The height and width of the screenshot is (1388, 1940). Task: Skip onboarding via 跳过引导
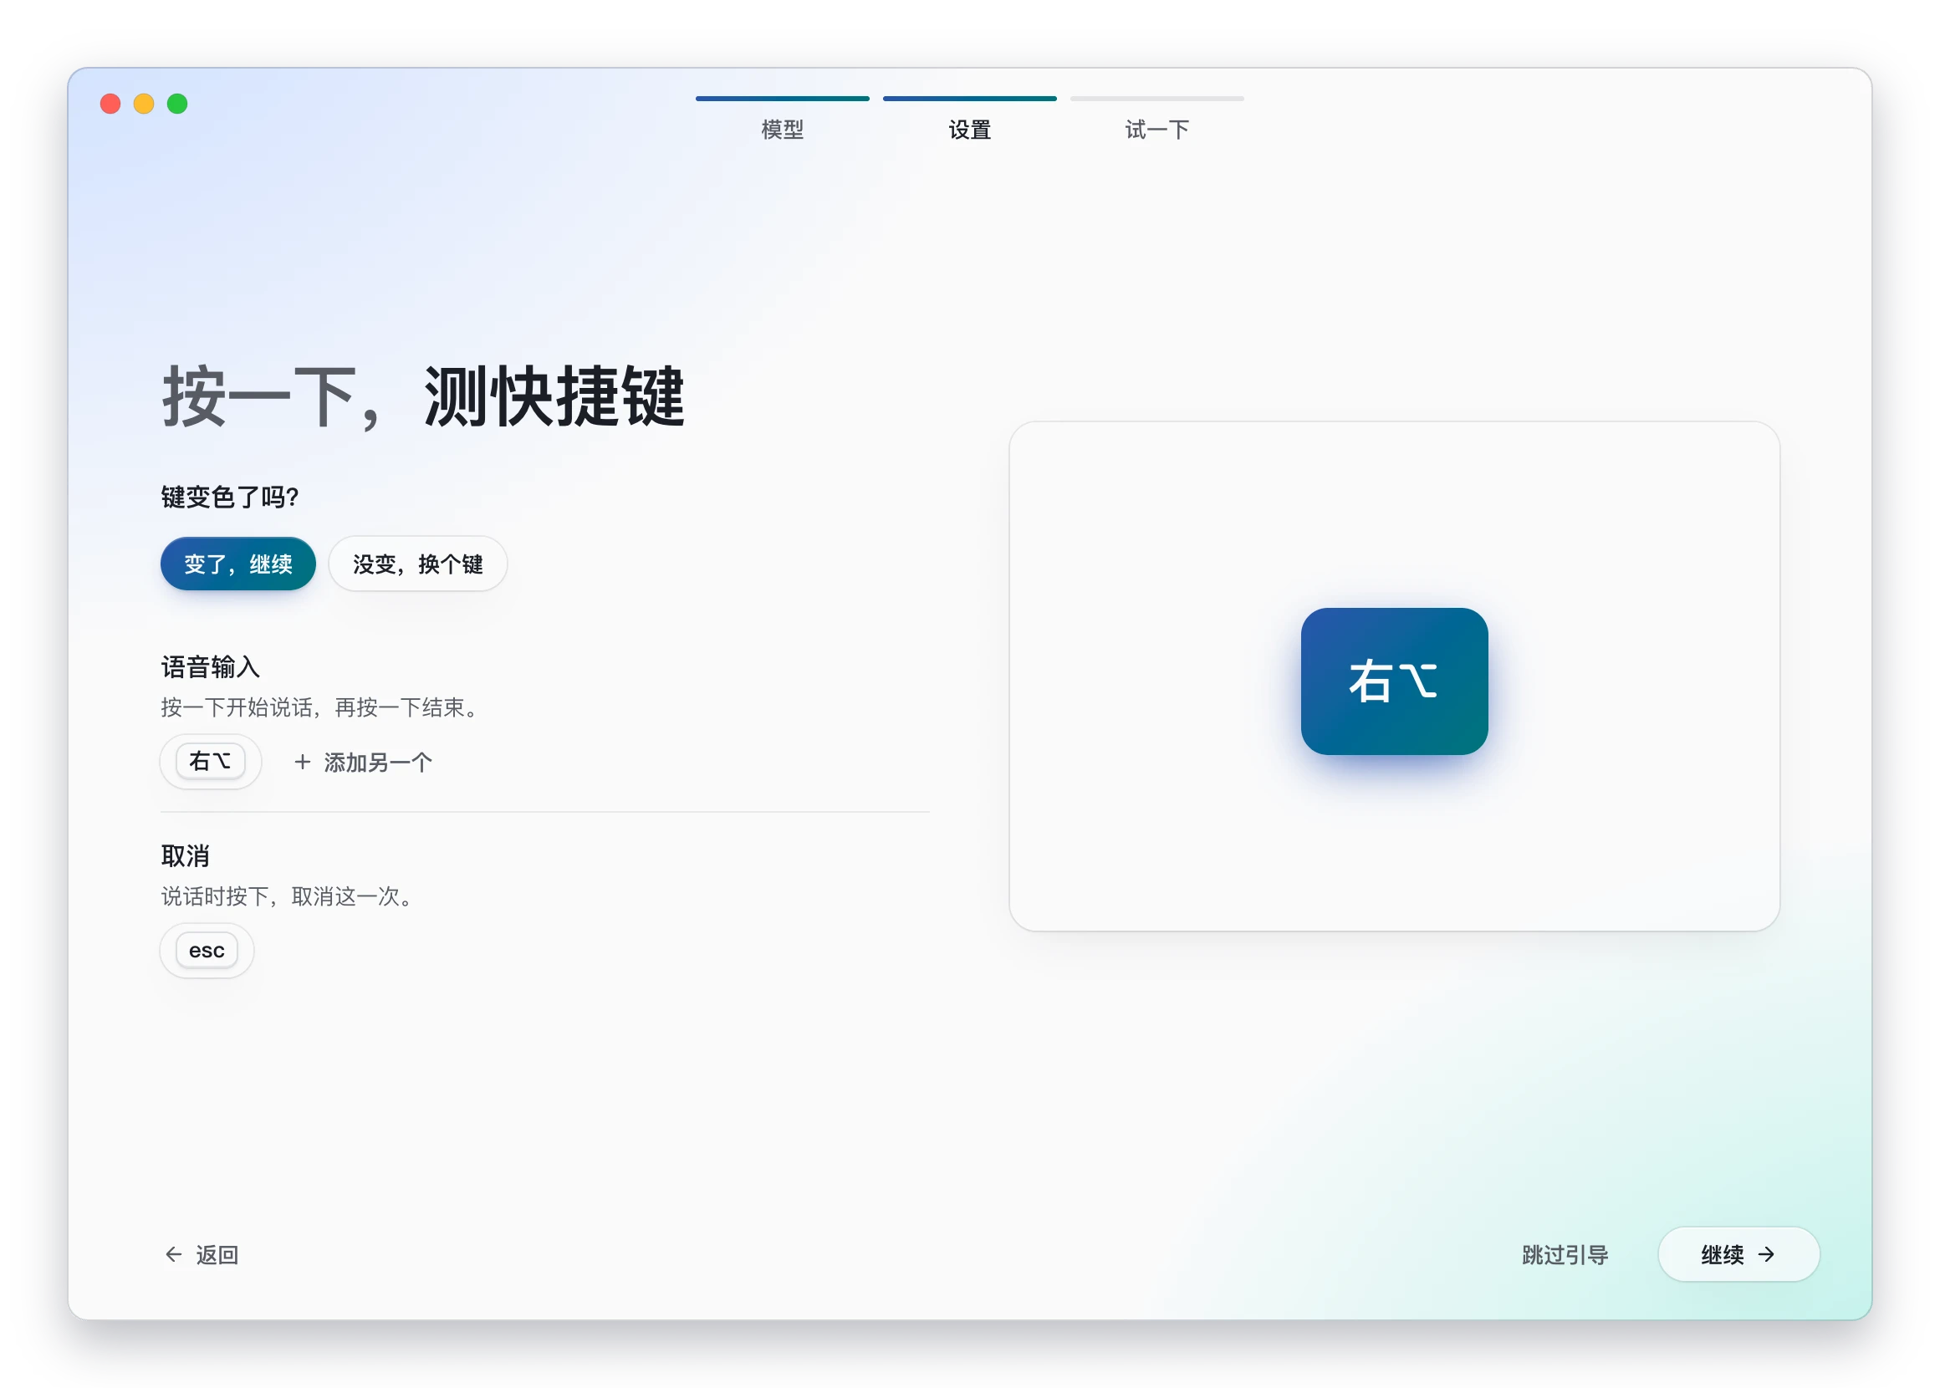pyautogui.click(x=1565, y=1255)
